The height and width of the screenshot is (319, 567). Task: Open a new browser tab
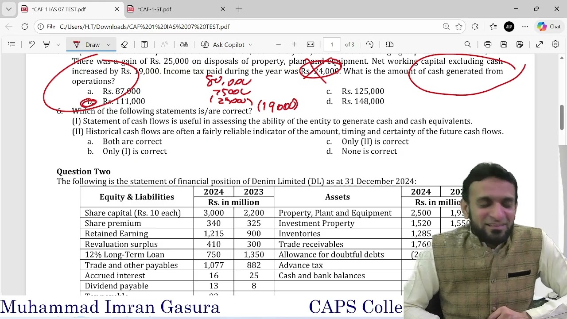(x=239, y=9)
